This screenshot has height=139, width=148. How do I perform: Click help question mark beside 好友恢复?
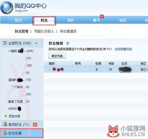pos(67,43)
